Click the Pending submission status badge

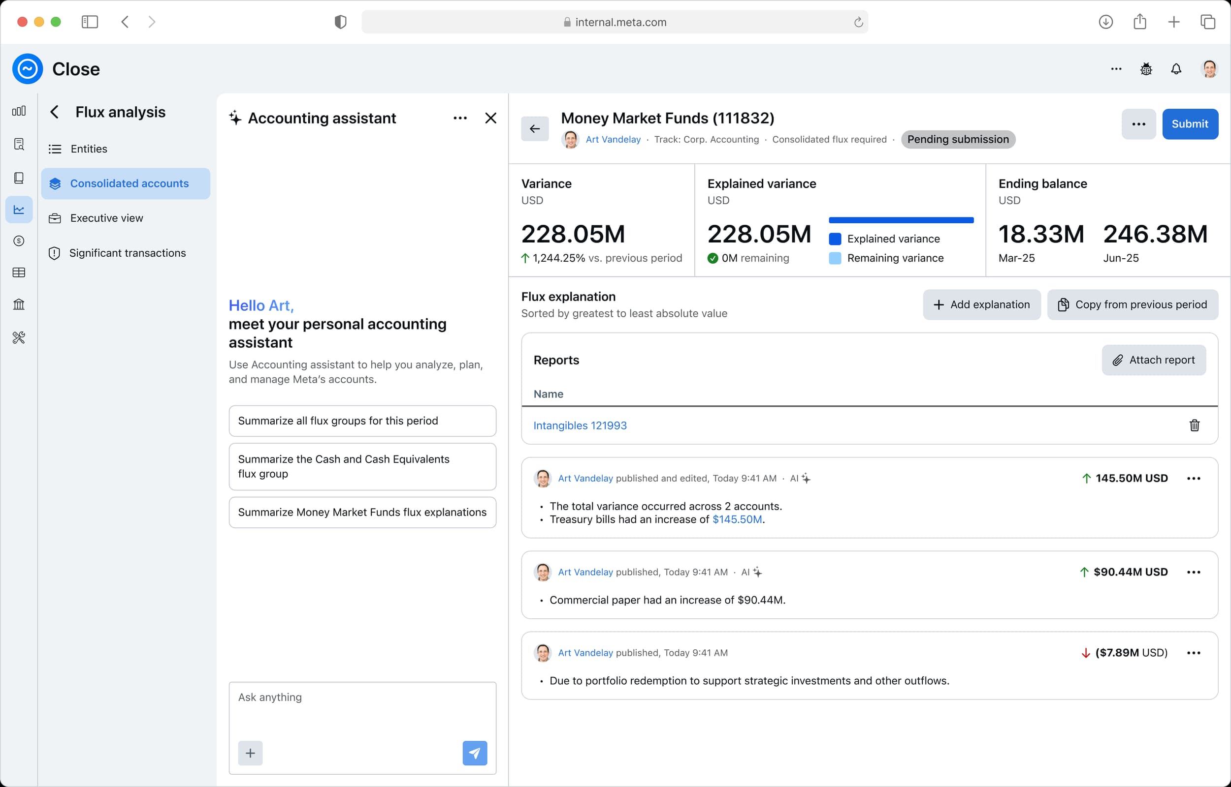pyautogui.click(x=958, y=140)
